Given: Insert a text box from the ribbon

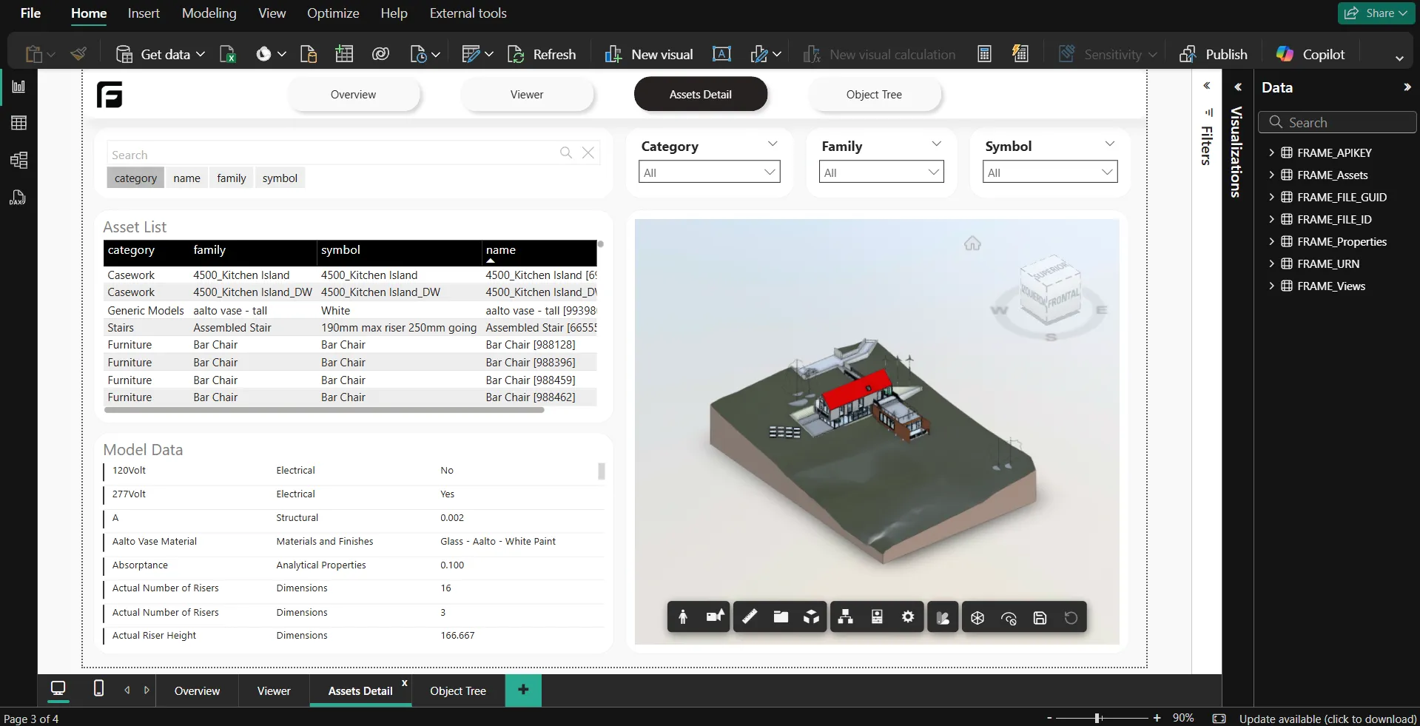Looking at the screenshot, I should click(x=721, y=54).
